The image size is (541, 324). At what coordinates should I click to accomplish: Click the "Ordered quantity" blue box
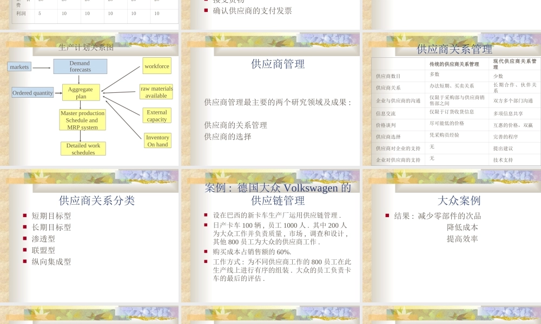tap(32, 92)
